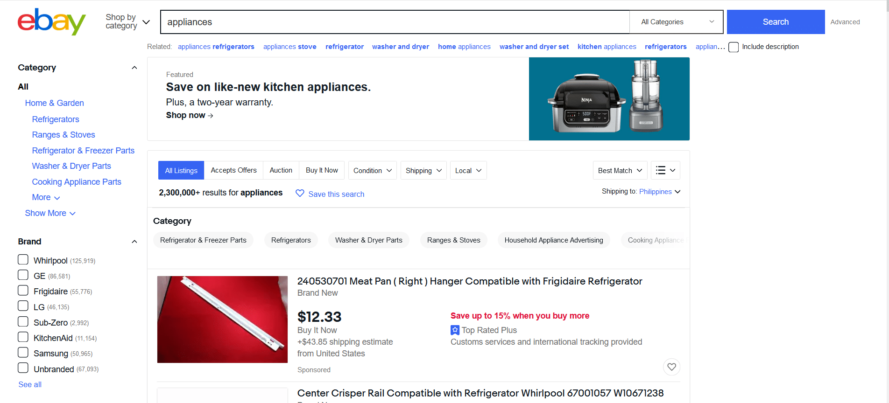The height and width of the screenshot is (403, 889).
Task: Open Refrigerators sidebar category
Action: point(56,119)
